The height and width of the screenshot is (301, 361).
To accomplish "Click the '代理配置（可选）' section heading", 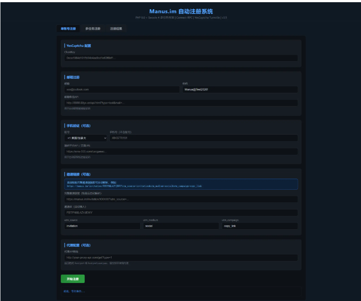I will (x=78, y=246).
